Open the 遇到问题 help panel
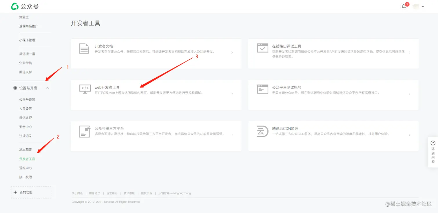Image resolution: width=438 pixels, height=213 pixels. (x=433, y=152)
